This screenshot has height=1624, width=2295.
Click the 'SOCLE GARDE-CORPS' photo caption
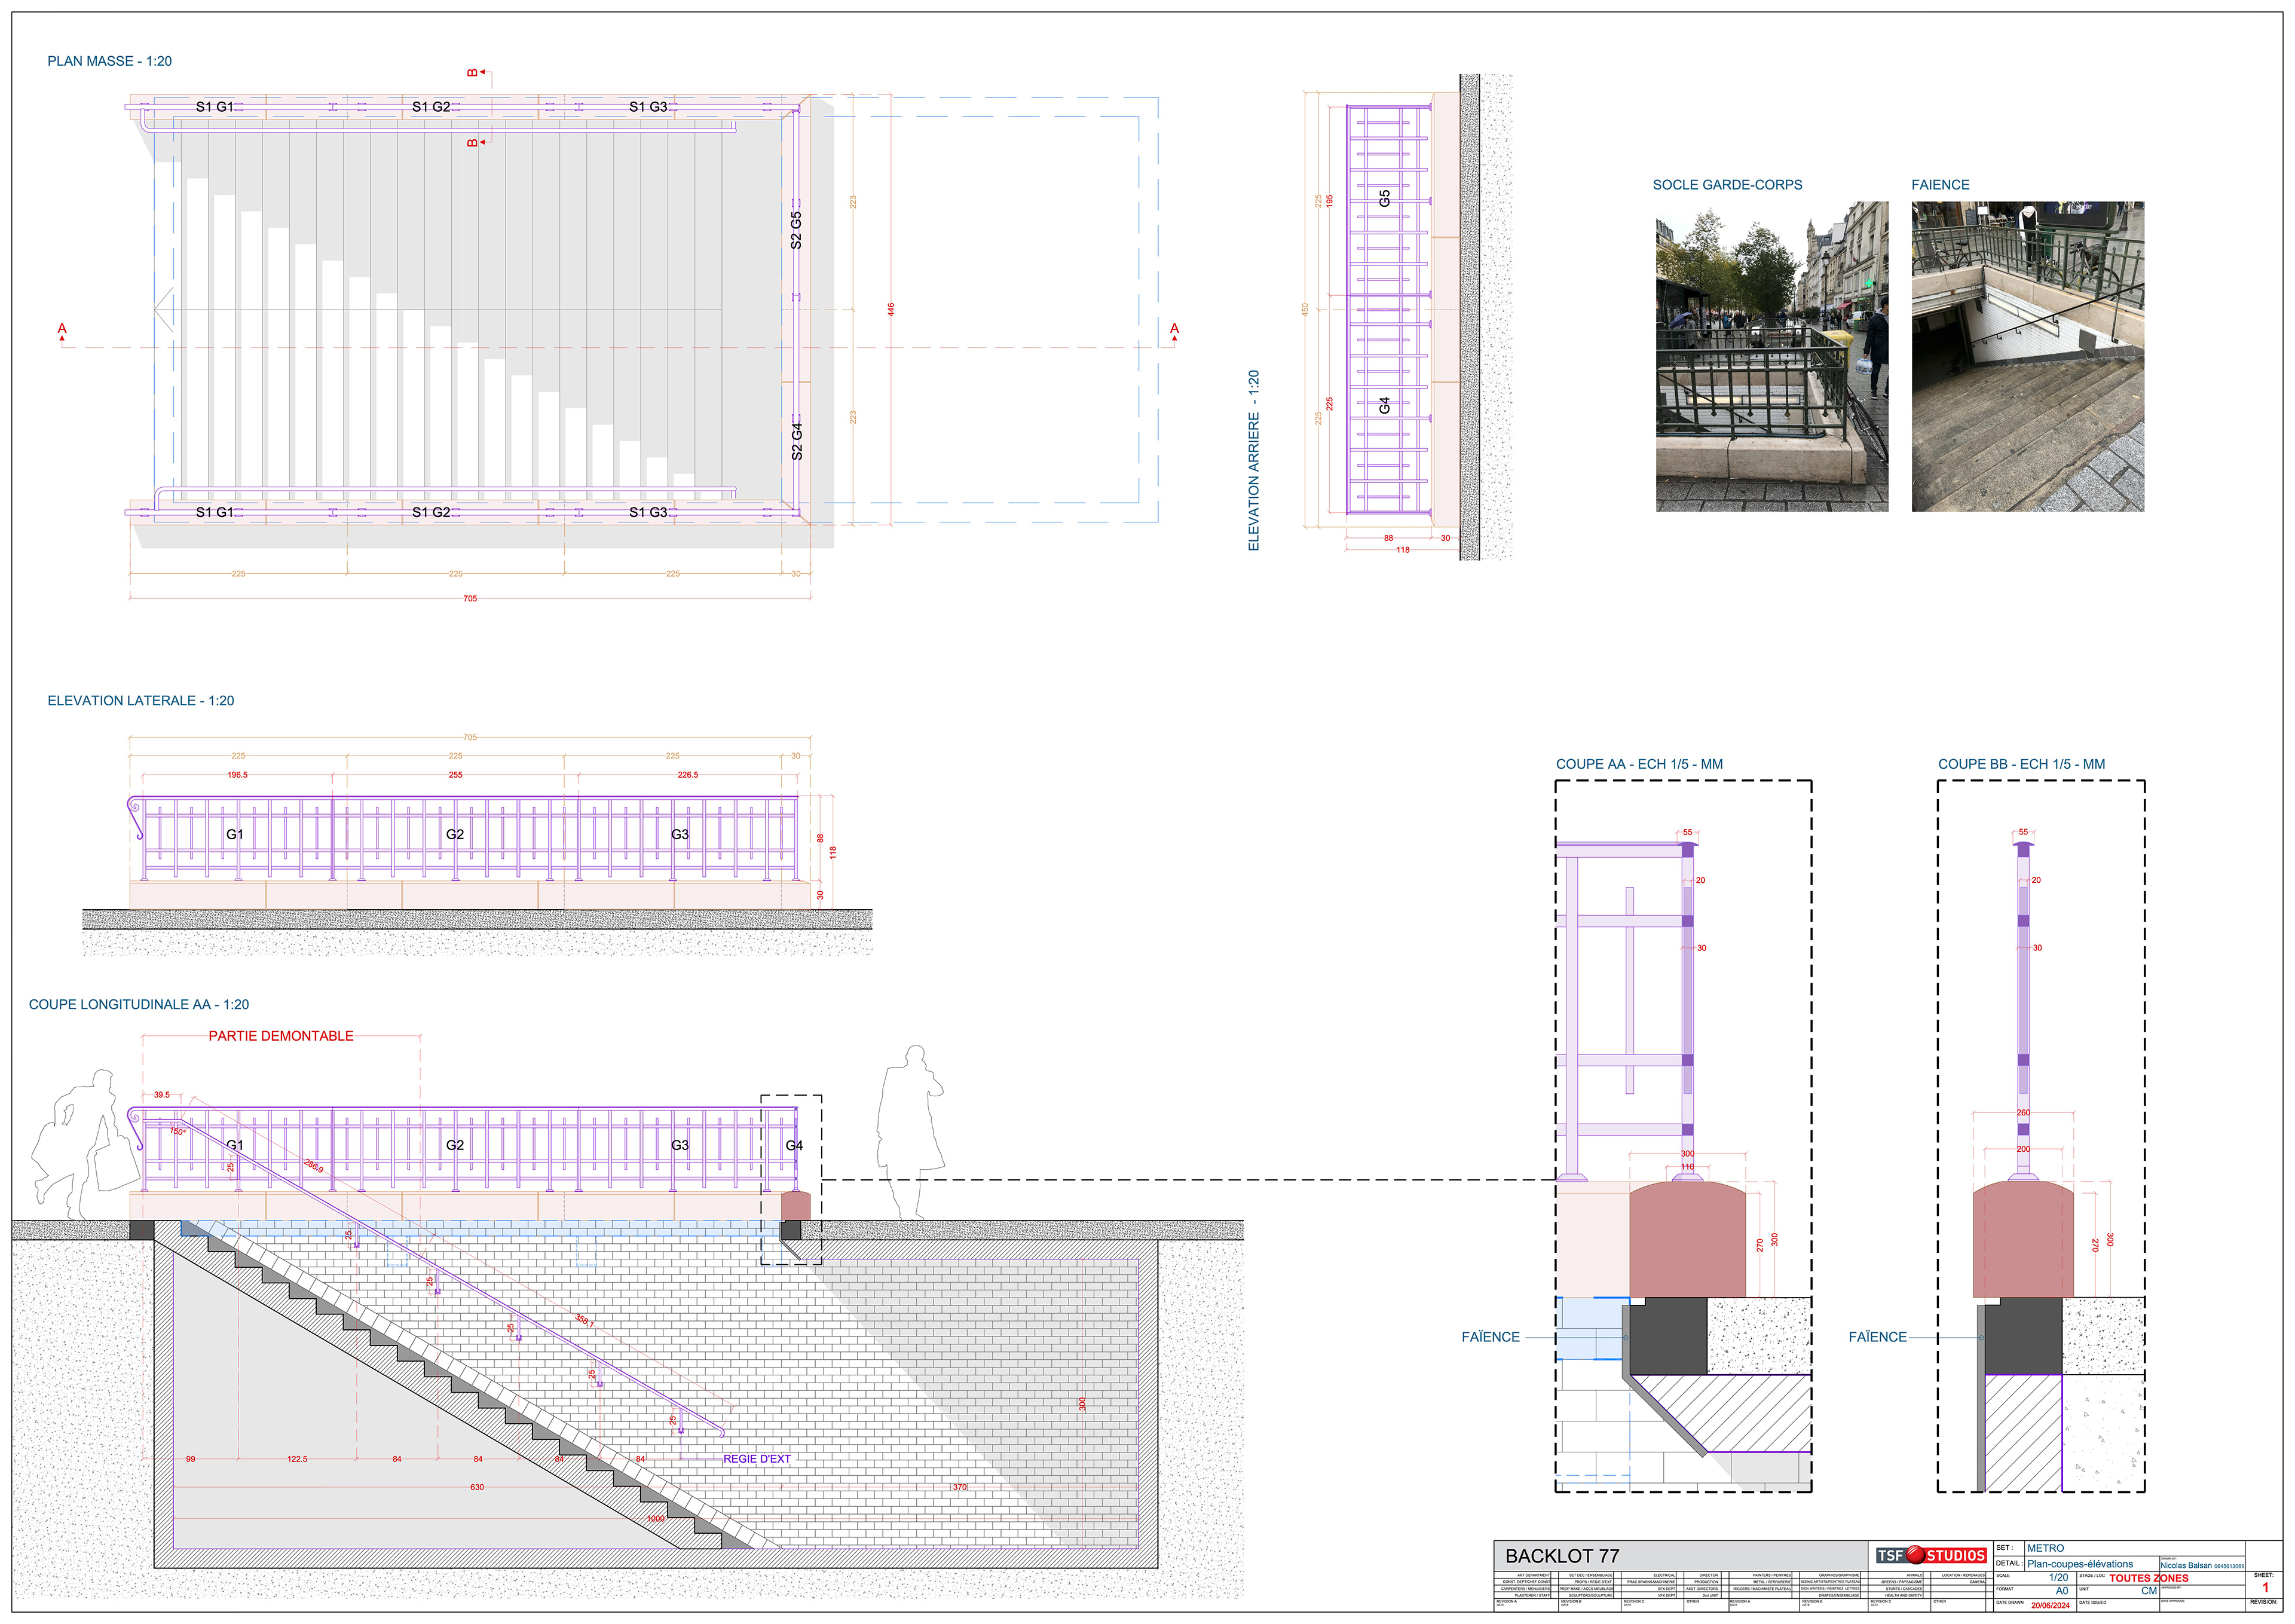click(x=1727, y=185)
